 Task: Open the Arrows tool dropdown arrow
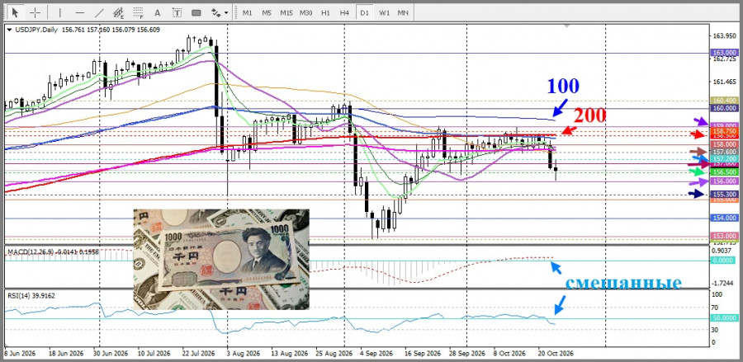[x=226, y=12]
